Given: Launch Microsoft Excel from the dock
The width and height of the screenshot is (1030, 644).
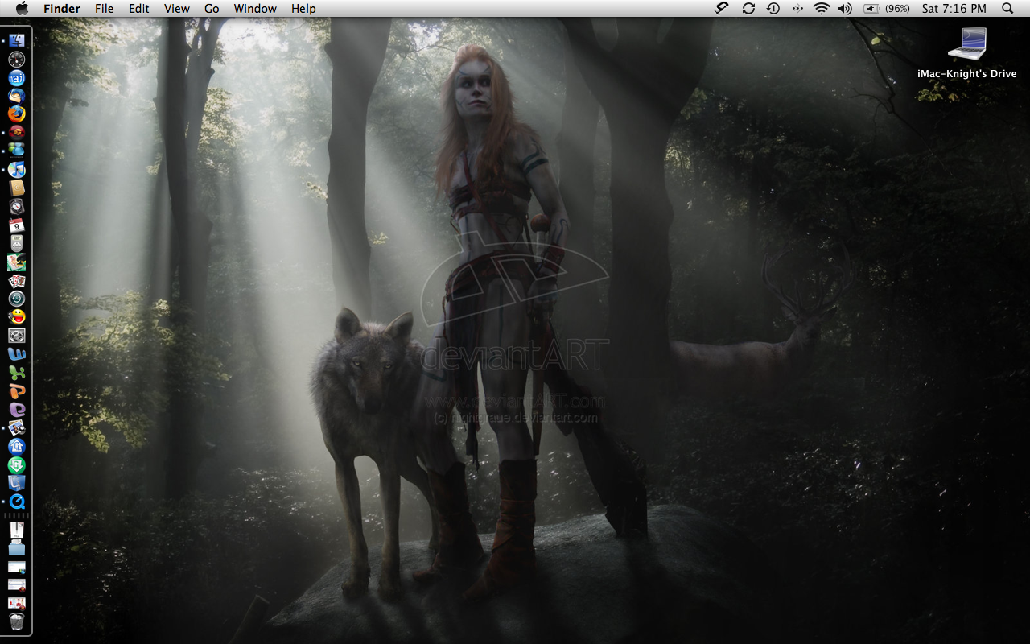Looking at the screenshot, I should click(17, 373).
